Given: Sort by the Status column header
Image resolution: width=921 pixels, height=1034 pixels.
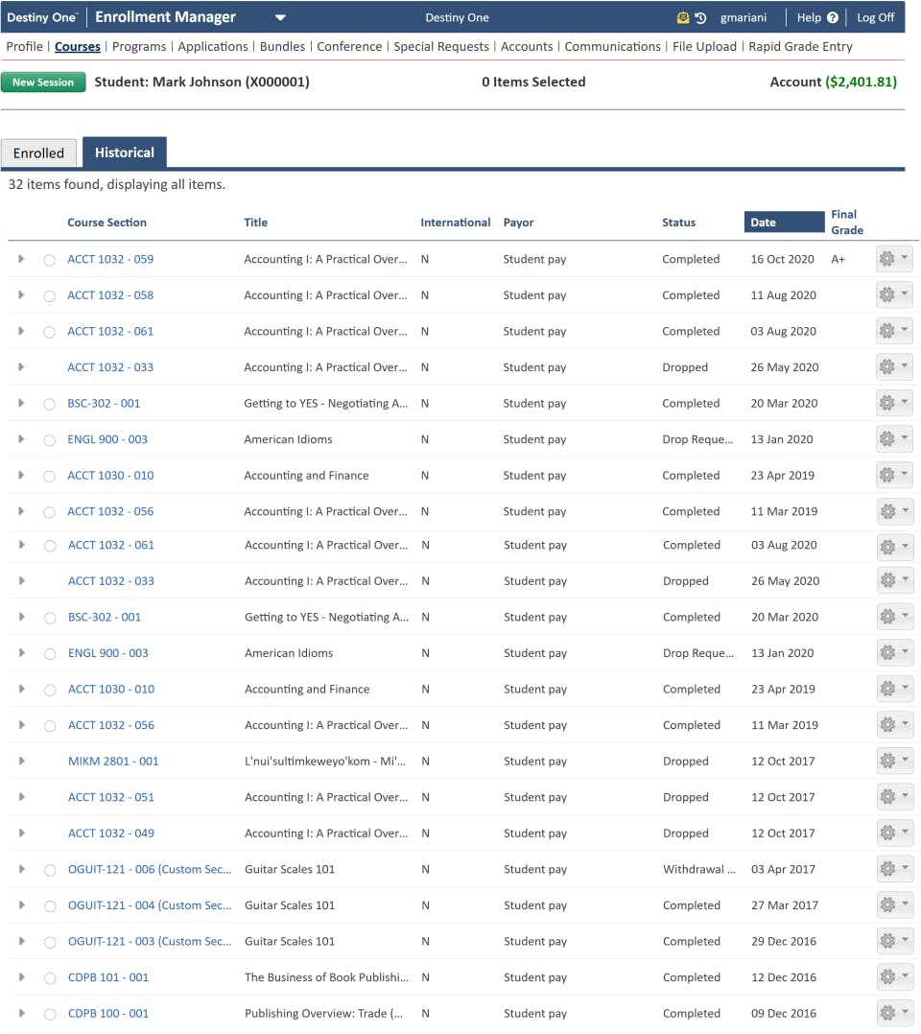Looking at the screenshot, I should pos(678,223).
